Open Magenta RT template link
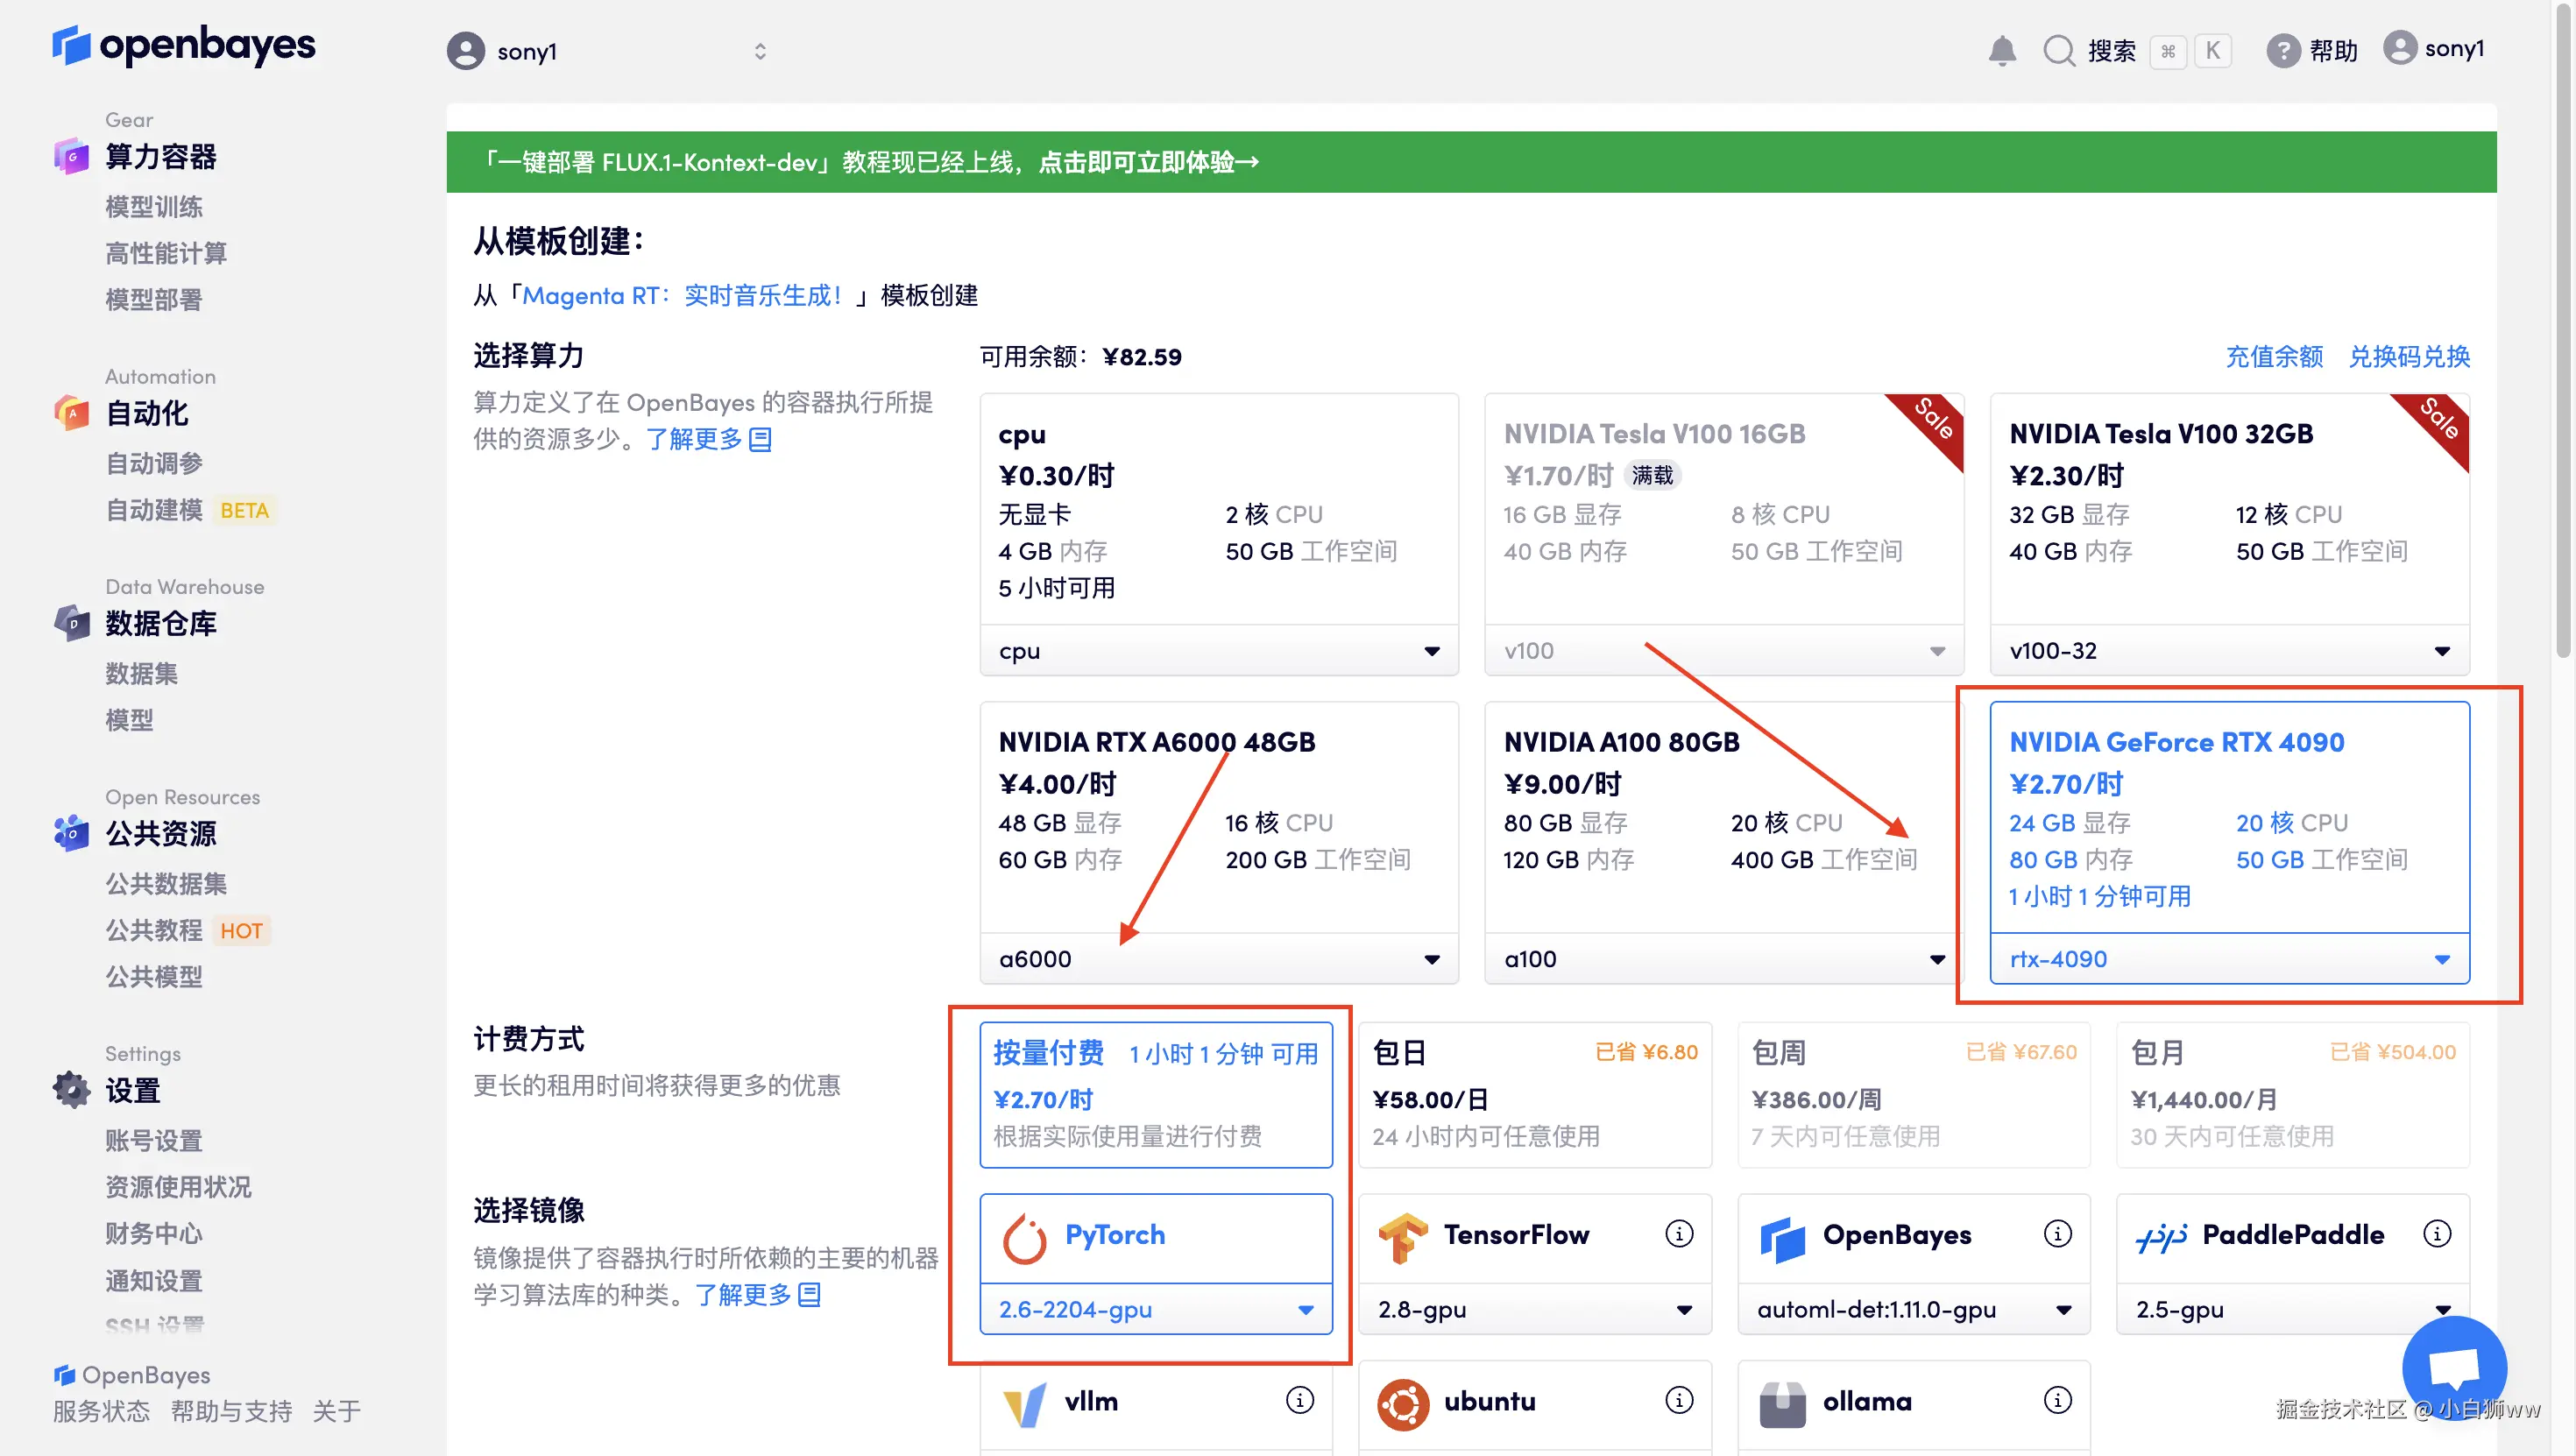 683,296
